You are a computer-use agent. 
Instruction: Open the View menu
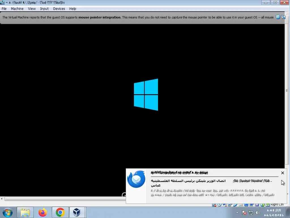(32, 9)
